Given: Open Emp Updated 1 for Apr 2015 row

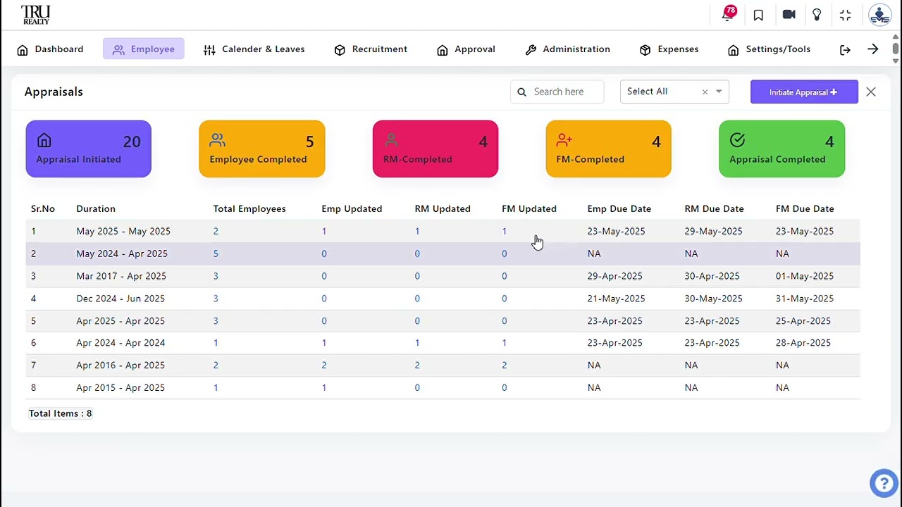Looking at the screenshot, I should pyautogui.click(x=324, y=388).
